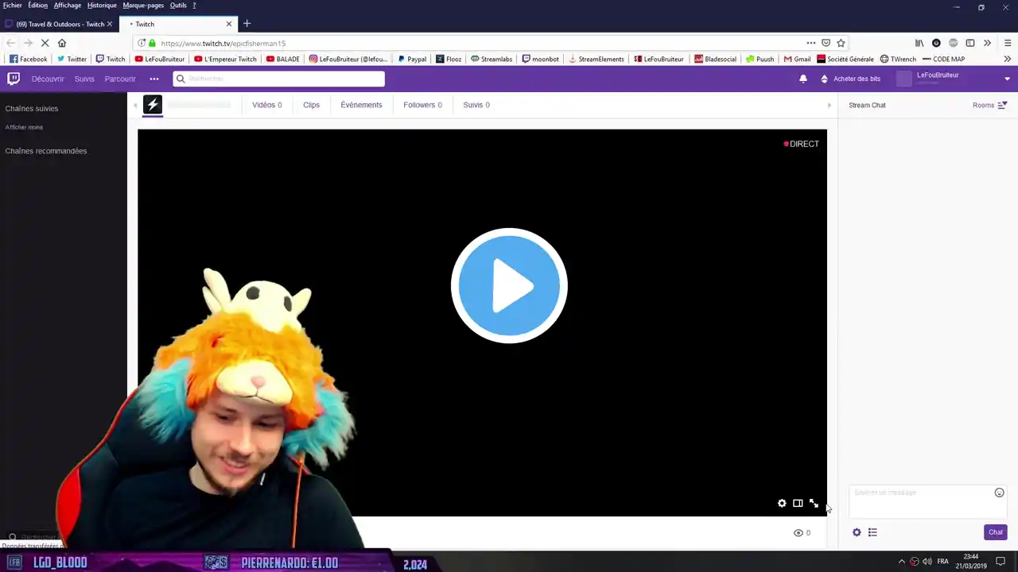Open the moonbot bookmark
The width and height of the screenshot is (1018, 572).
click(x=541, y=59)
